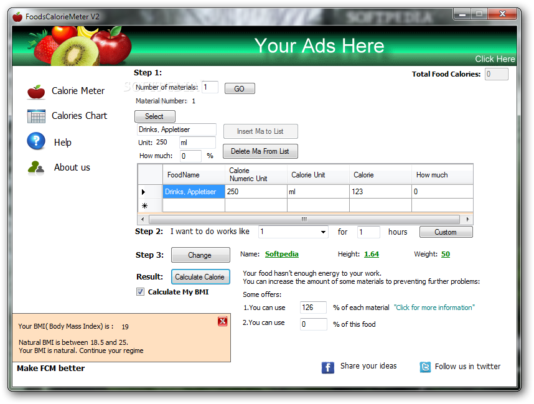Click the weight value 50 link
The image size is (534, 404).
(446, 254)
